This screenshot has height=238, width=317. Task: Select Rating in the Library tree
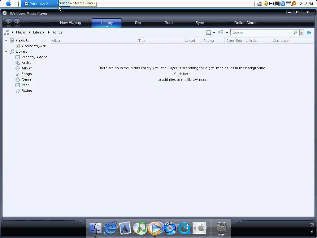(x=27, y=90)
